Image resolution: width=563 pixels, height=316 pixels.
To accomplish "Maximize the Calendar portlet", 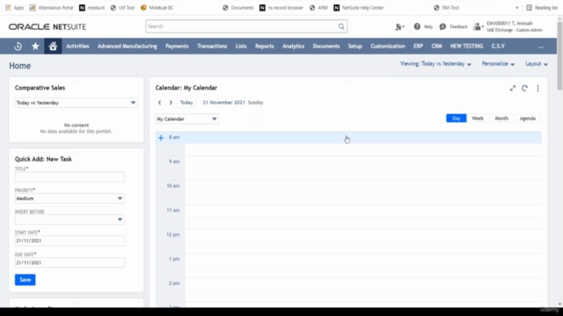I will [x=513, y=88].
